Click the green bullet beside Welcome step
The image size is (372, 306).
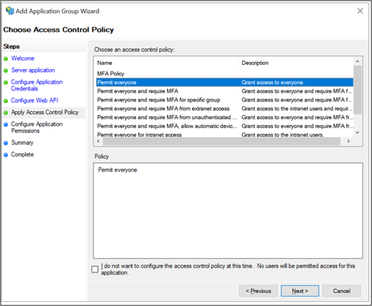pos(6,59)
